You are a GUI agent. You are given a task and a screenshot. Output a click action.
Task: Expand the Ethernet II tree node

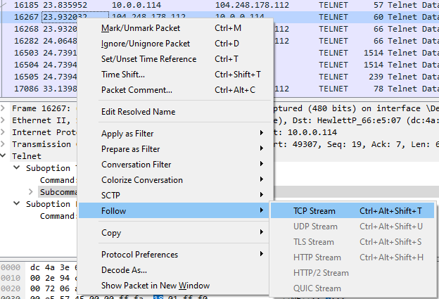coord(5,121)
